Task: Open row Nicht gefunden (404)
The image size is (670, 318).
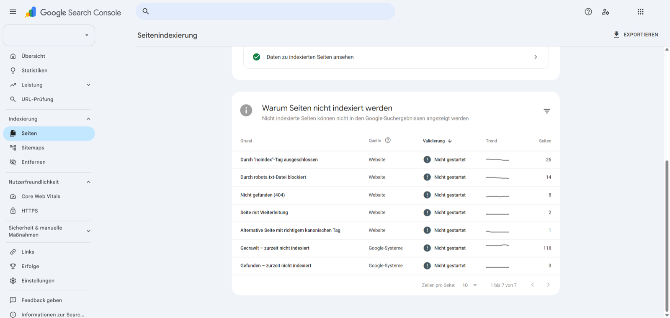Action: click(x=396, y=195)
